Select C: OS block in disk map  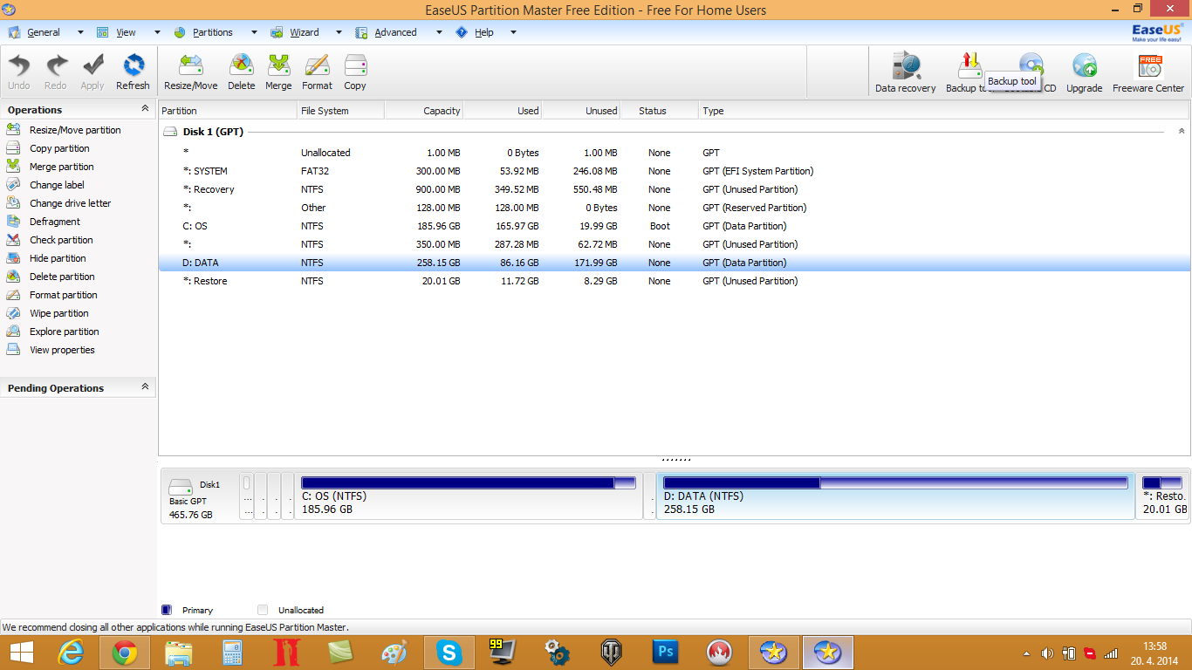[469, 496]
